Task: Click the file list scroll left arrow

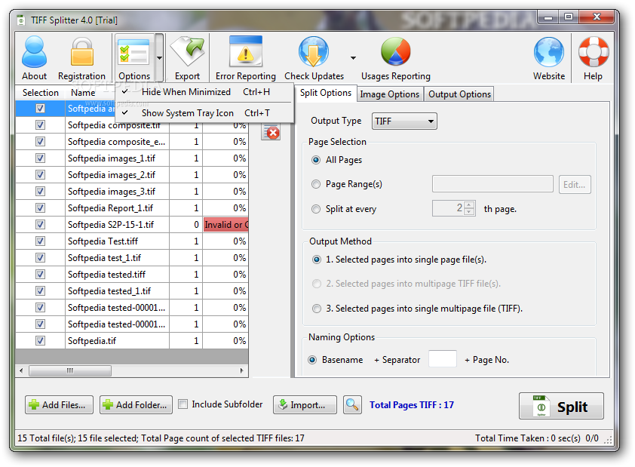Action: [x=21, y=370]
